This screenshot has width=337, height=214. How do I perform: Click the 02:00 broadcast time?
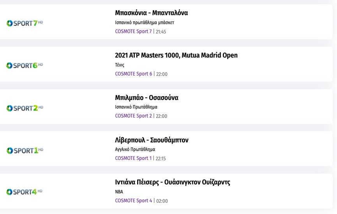162,201
